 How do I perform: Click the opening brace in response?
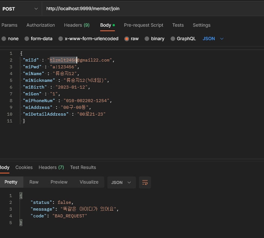pos(21,196)
